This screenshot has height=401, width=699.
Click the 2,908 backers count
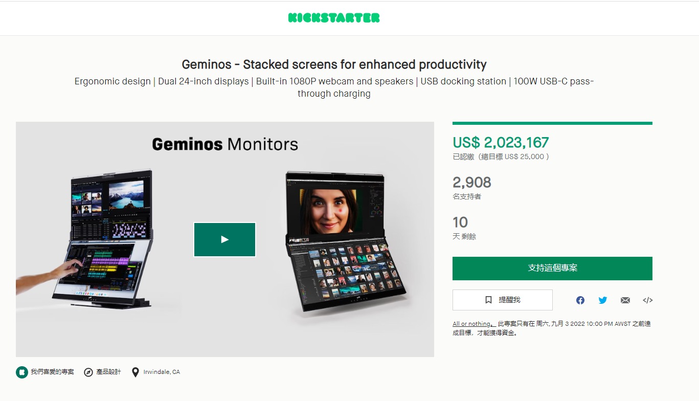(x=471, y=182)
